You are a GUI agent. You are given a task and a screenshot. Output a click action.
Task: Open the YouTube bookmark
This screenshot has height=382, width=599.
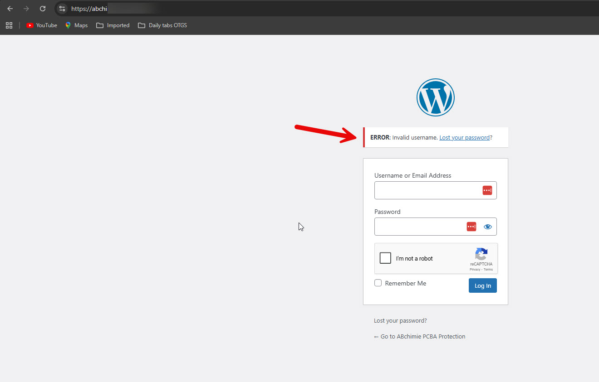42,25
